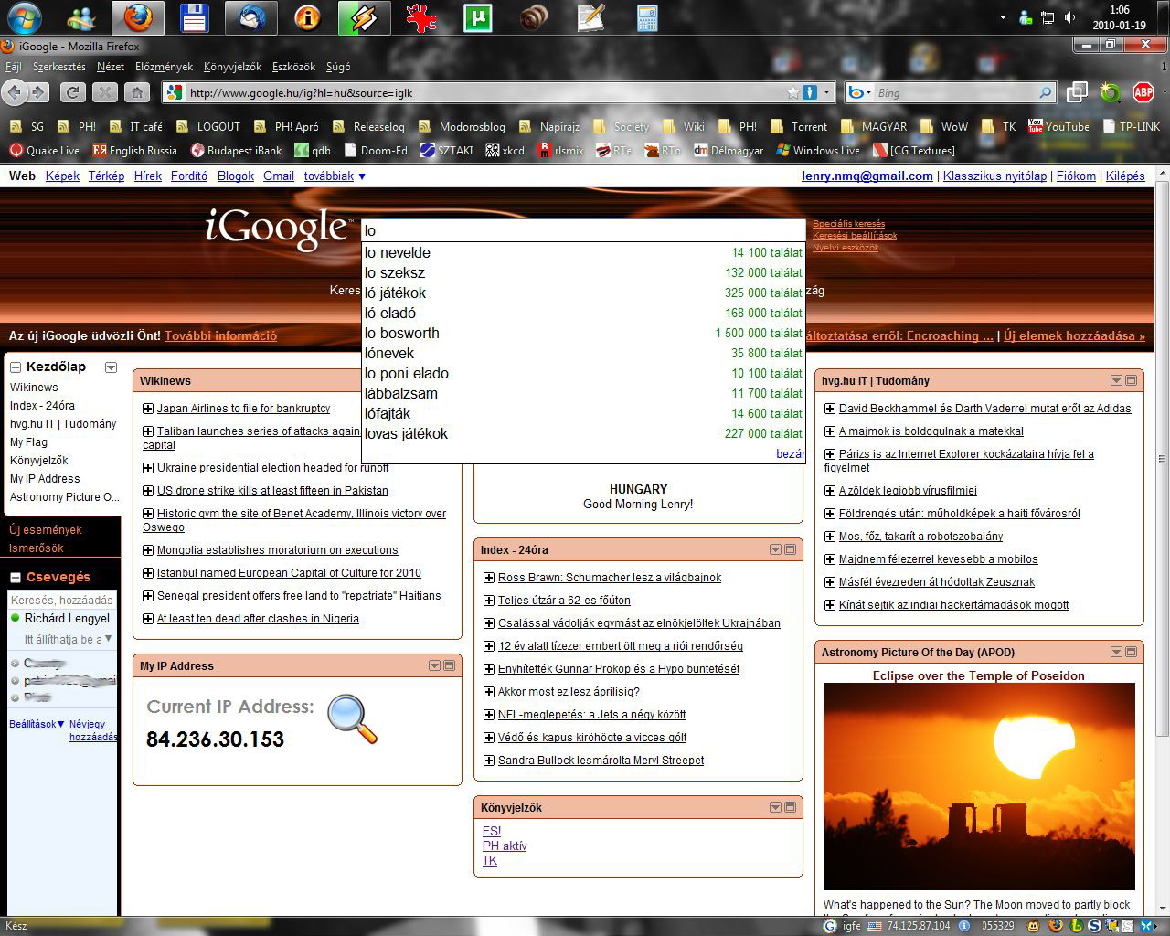This screenshot has width=1170, height=936.
Task: Open the Nézet menu
Action: click(x=111, y=67)
